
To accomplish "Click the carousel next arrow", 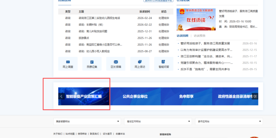I will point(255,96).
